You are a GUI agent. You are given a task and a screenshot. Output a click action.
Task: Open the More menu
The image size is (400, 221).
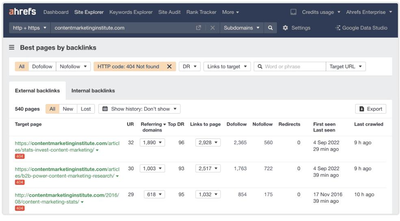[x=230, y=12]
